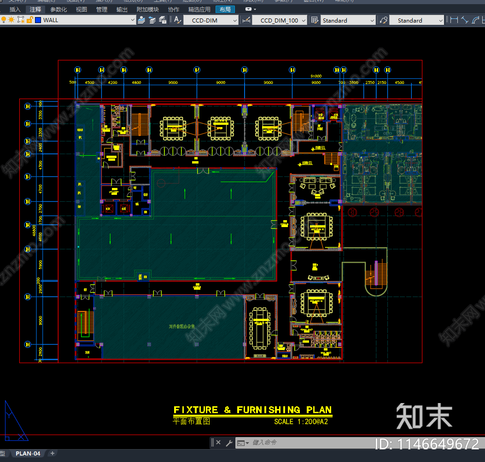Screen dimensions: 485x462
Task: Click the Table Style icon
Action: [315, 20]
